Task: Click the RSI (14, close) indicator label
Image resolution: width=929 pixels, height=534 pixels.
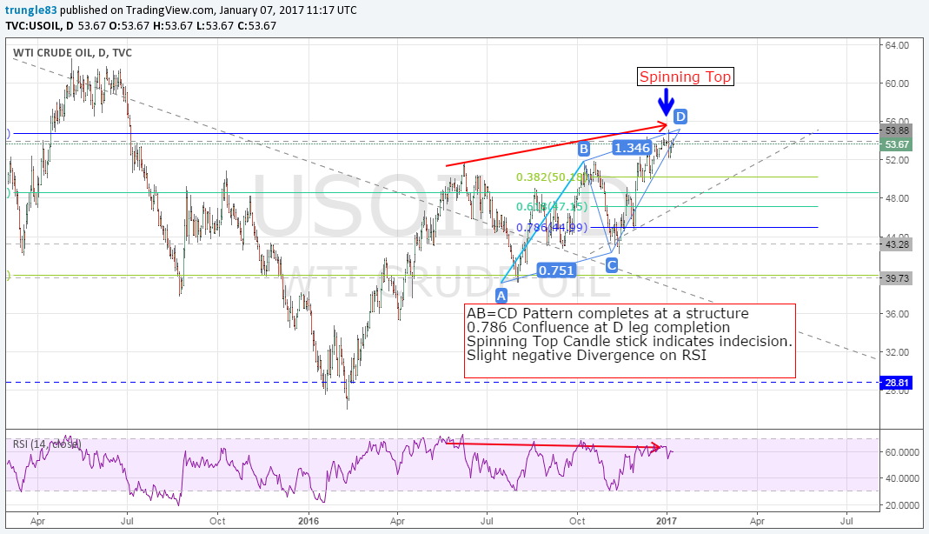Action: click(47, 444)
